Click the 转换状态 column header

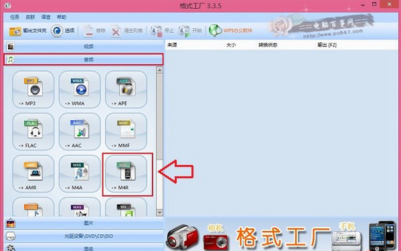point(285,45)
